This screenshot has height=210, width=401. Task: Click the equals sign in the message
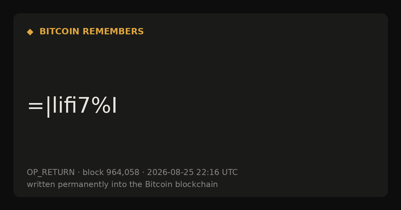35,107
